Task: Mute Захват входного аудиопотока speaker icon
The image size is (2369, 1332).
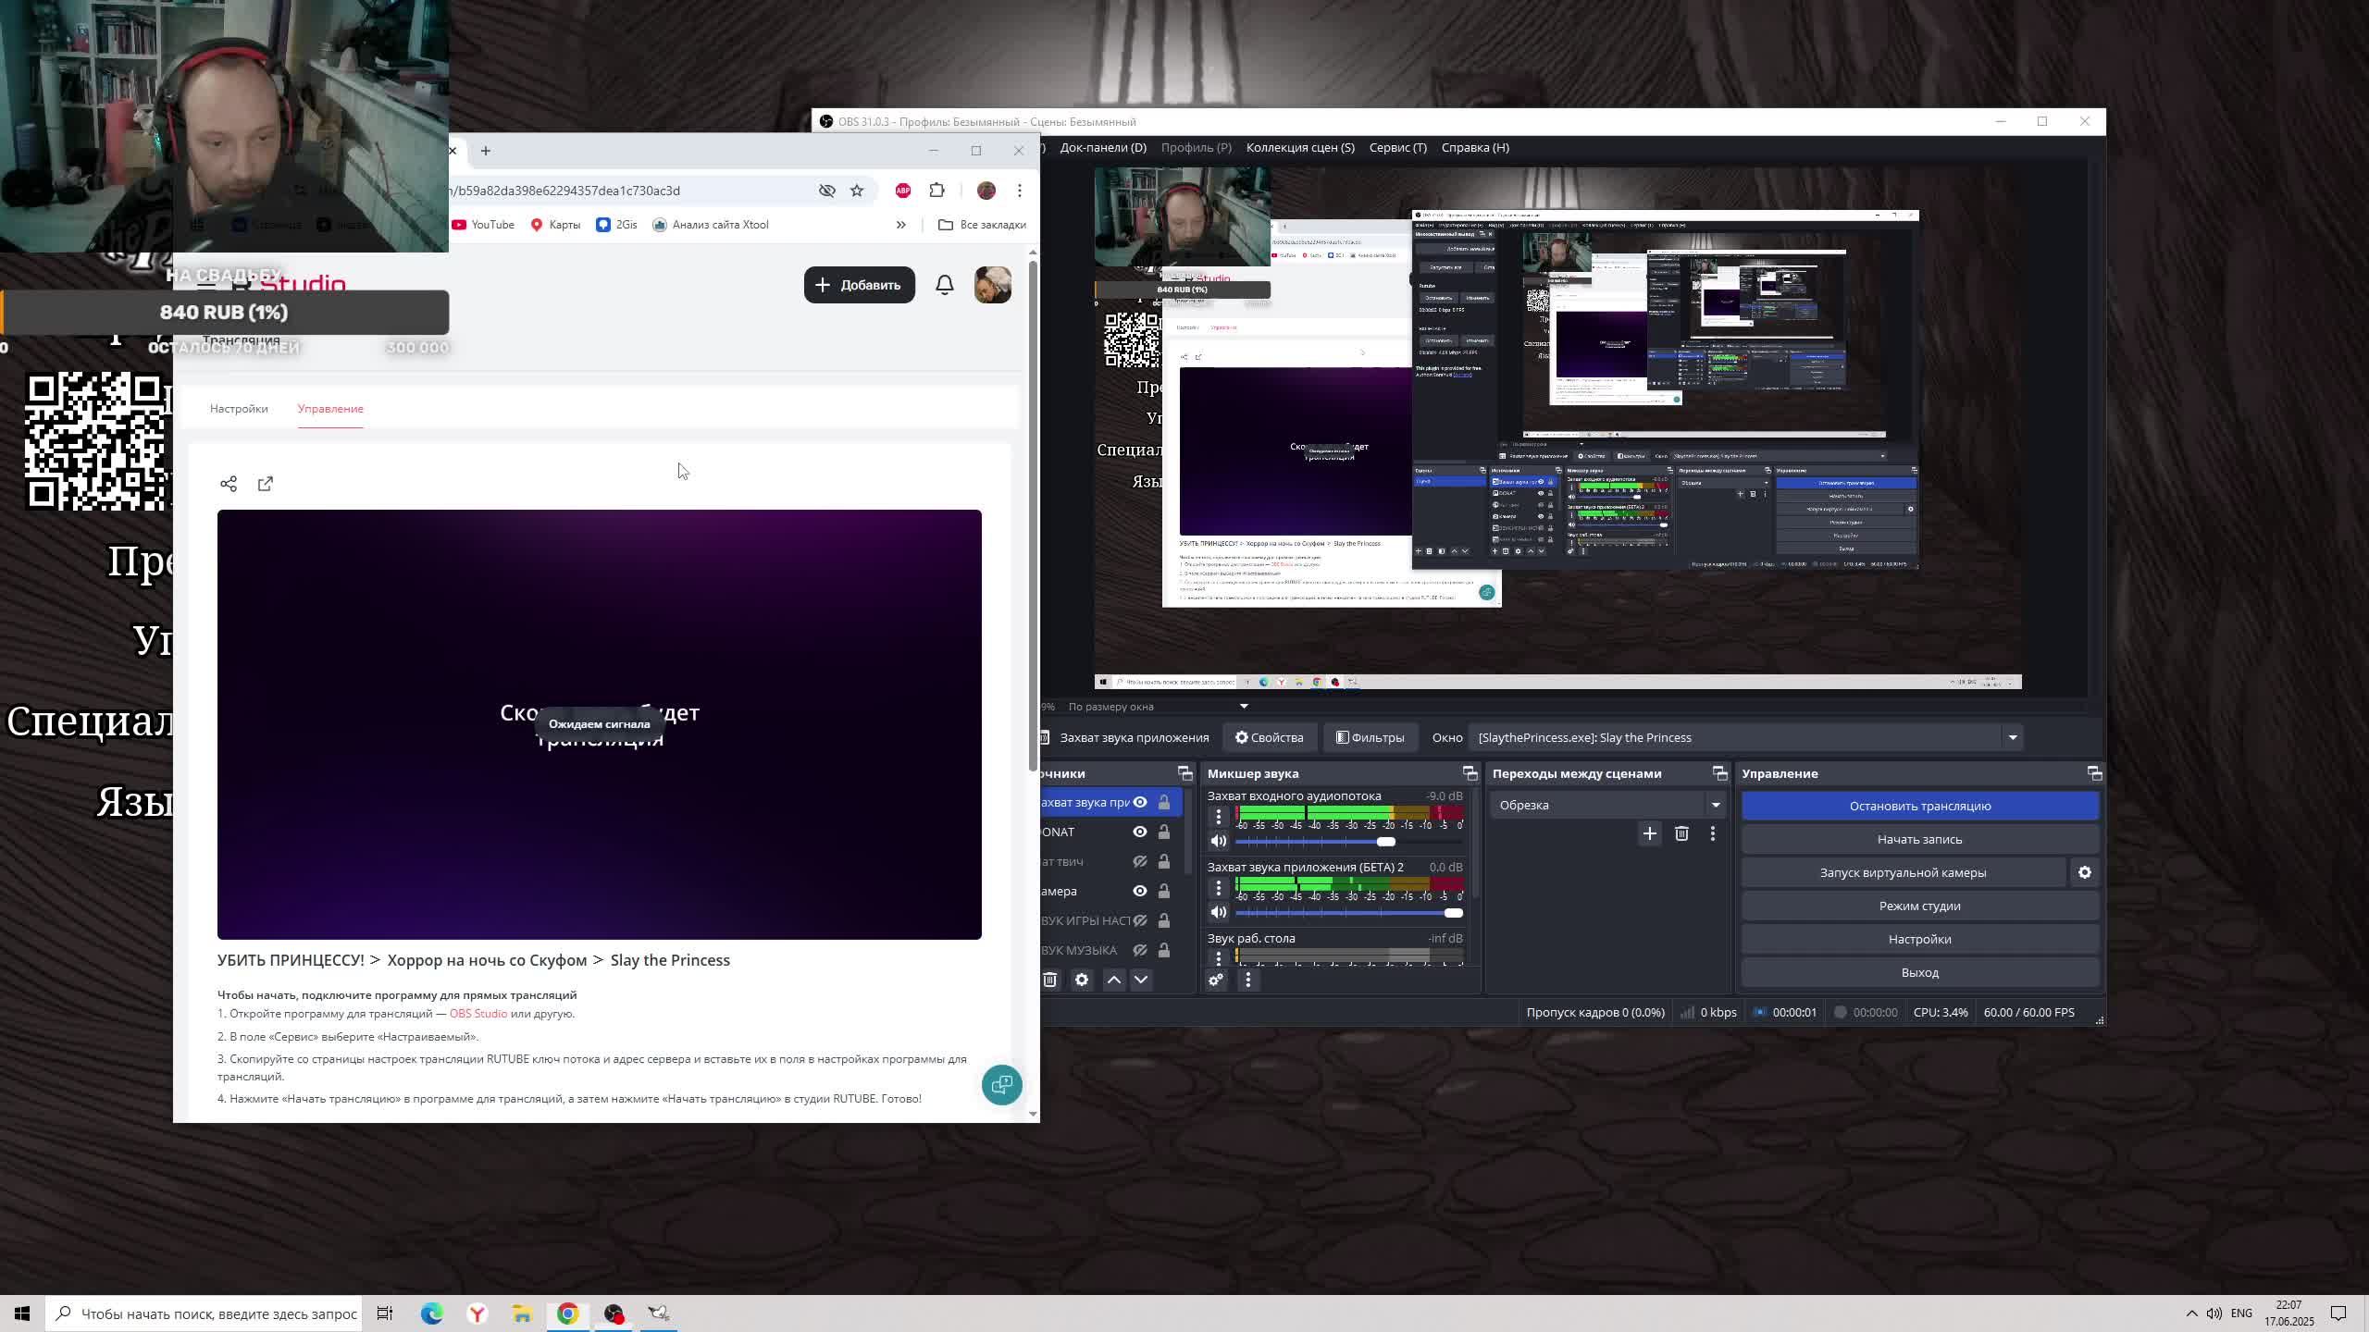Action: 1218,841
